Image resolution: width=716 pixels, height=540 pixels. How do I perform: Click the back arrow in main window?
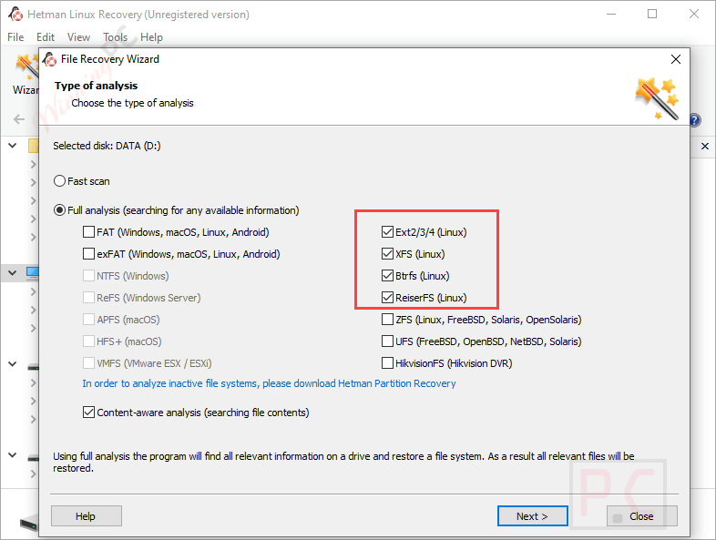(19, 119)
